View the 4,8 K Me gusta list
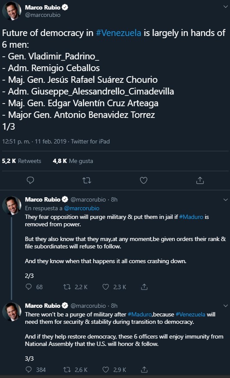Image resolution: width=230 pixels, height=378 pixels. pyautogui.click(x=73, y=161)
